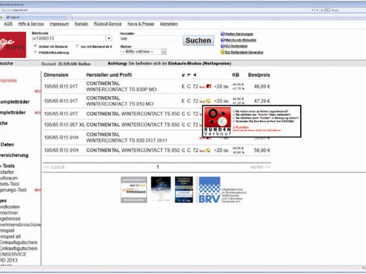Image resolution: width=366 pixels, height=274 pixels.
Task: Click the Matchcode-Beispiele info icon
Action: pos(223,40)
